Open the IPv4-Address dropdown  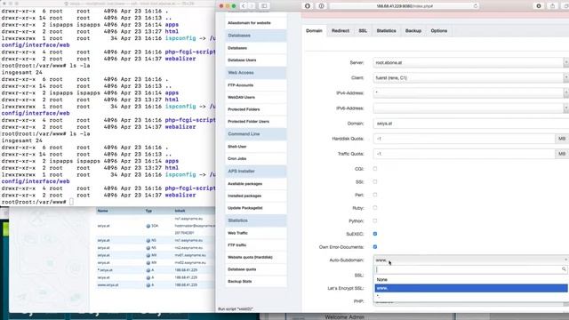tap(470, 92)
